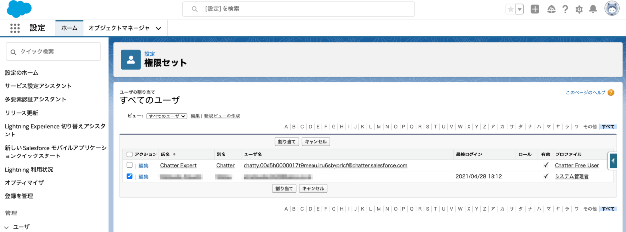Filter by letter A in top index
This screenshot has height=232, width=626.
coord(286,127)
